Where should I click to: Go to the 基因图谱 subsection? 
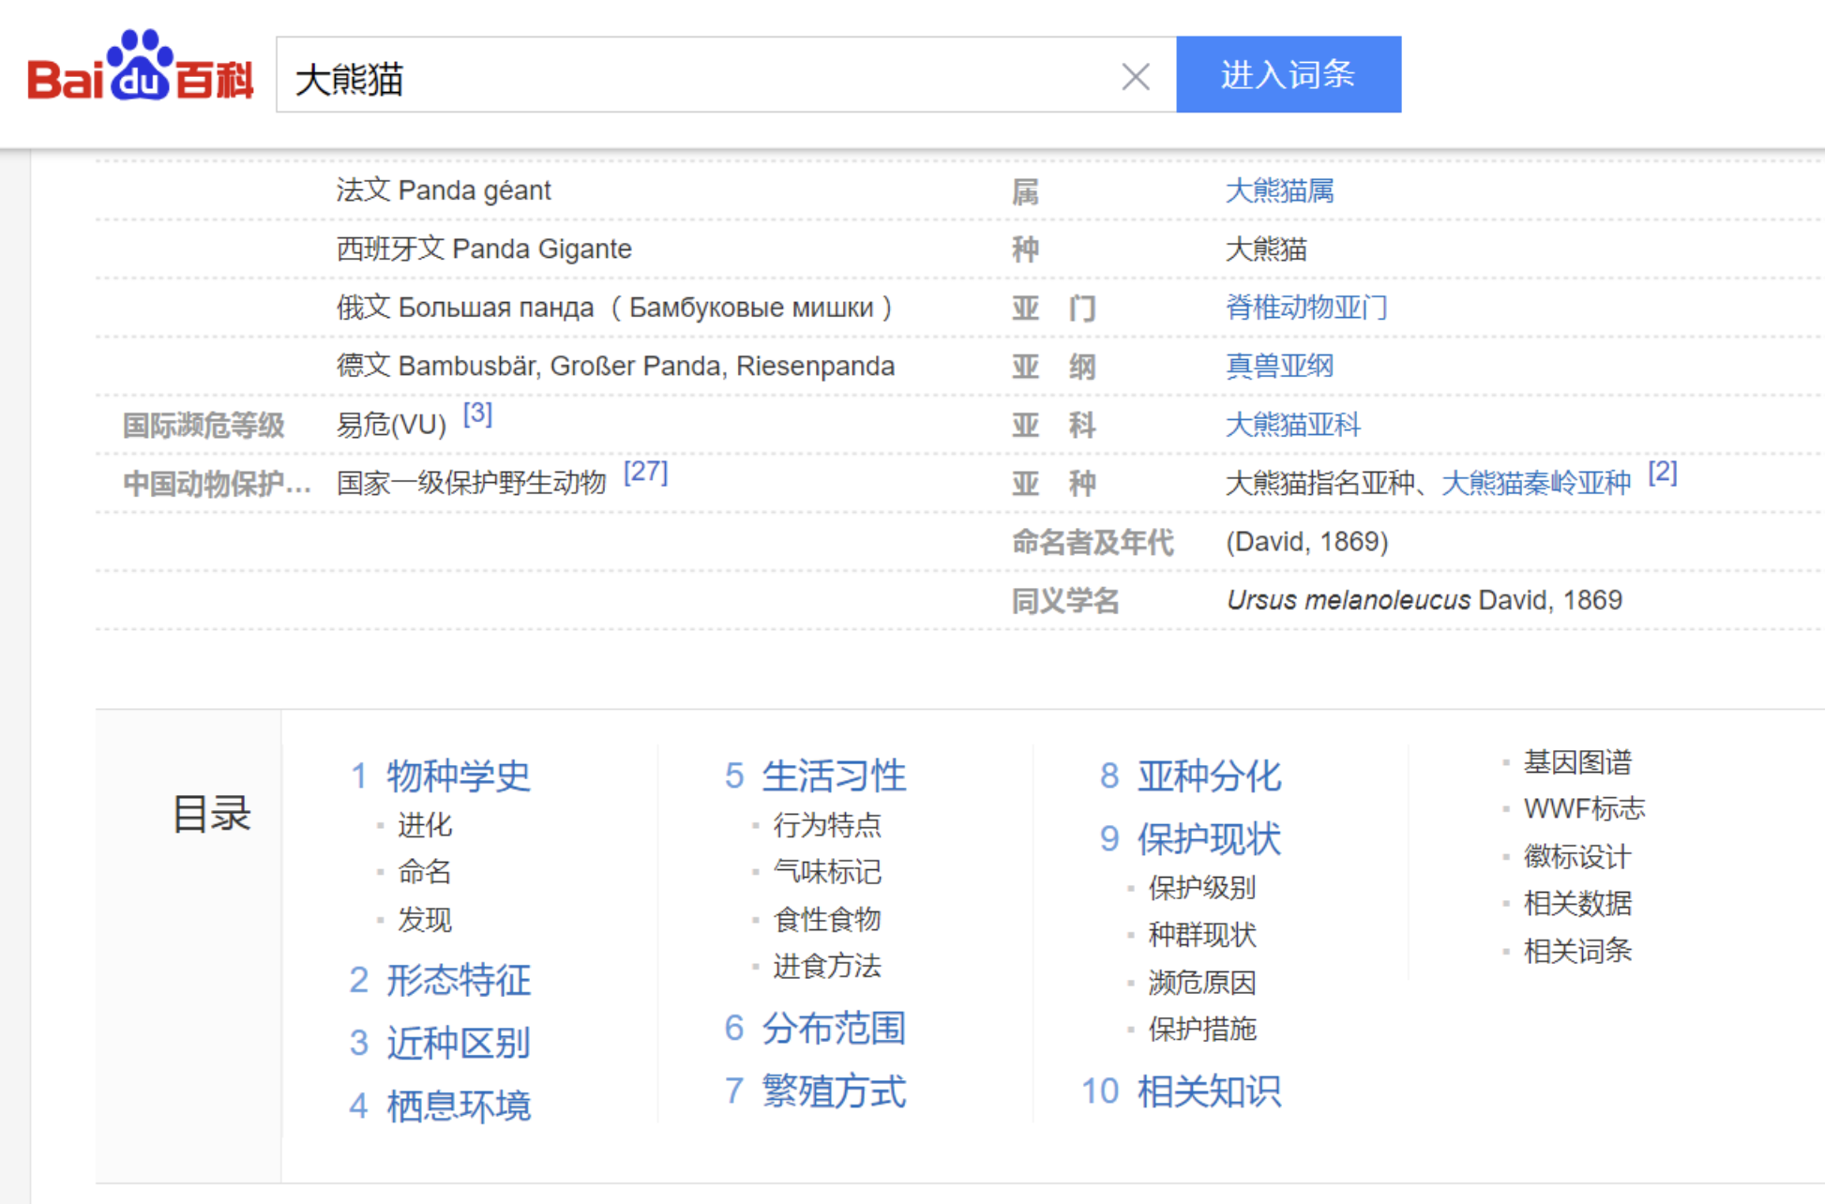(x=1577, y=762)
